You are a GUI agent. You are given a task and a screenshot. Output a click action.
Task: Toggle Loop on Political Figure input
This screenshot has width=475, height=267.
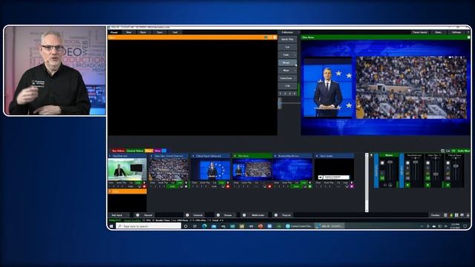(x=221, y=182)
